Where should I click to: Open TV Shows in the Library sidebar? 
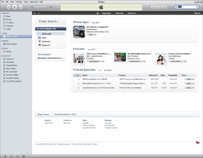click(x=10, y=23)
